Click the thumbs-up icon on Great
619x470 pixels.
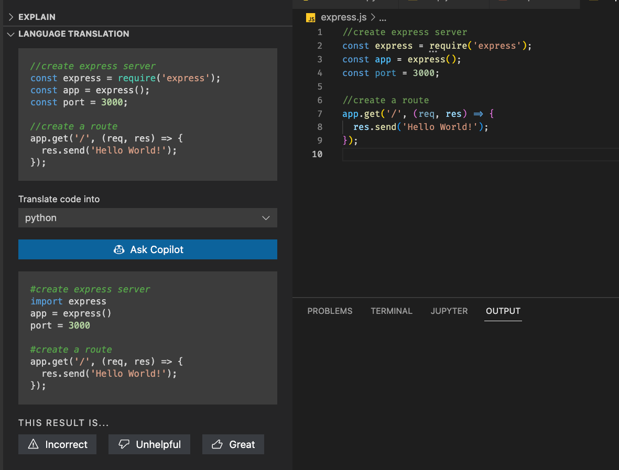[x=217, y=444]
